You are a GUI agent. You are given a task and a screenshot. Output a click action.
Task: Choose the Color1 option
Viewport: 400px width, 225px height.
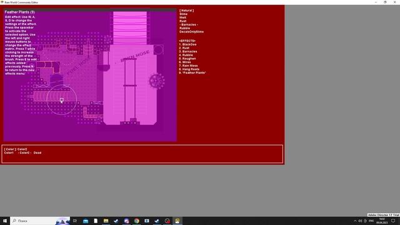tap(9, 152)
